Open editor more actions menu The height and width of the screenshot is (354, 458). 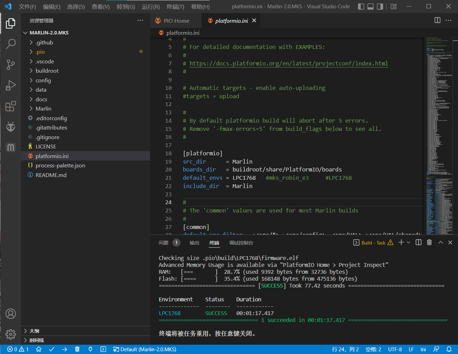click(448, 20)
